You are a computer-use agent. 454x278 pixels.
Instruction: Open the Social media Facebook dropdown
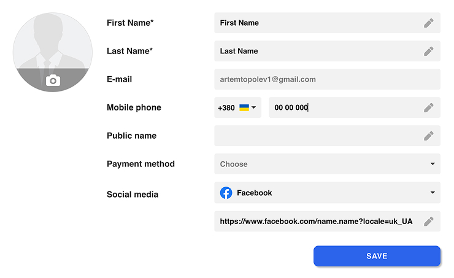click(327, 193)
